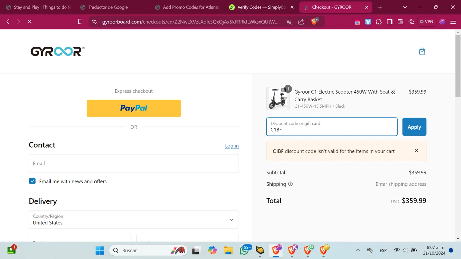
Task: Show shipping info help tooltip
Action: click(x=290, y=184)
